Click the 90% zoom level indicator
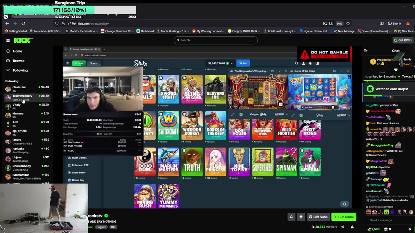Viewport: 415px width, 233px height. [x=339, y=24]
